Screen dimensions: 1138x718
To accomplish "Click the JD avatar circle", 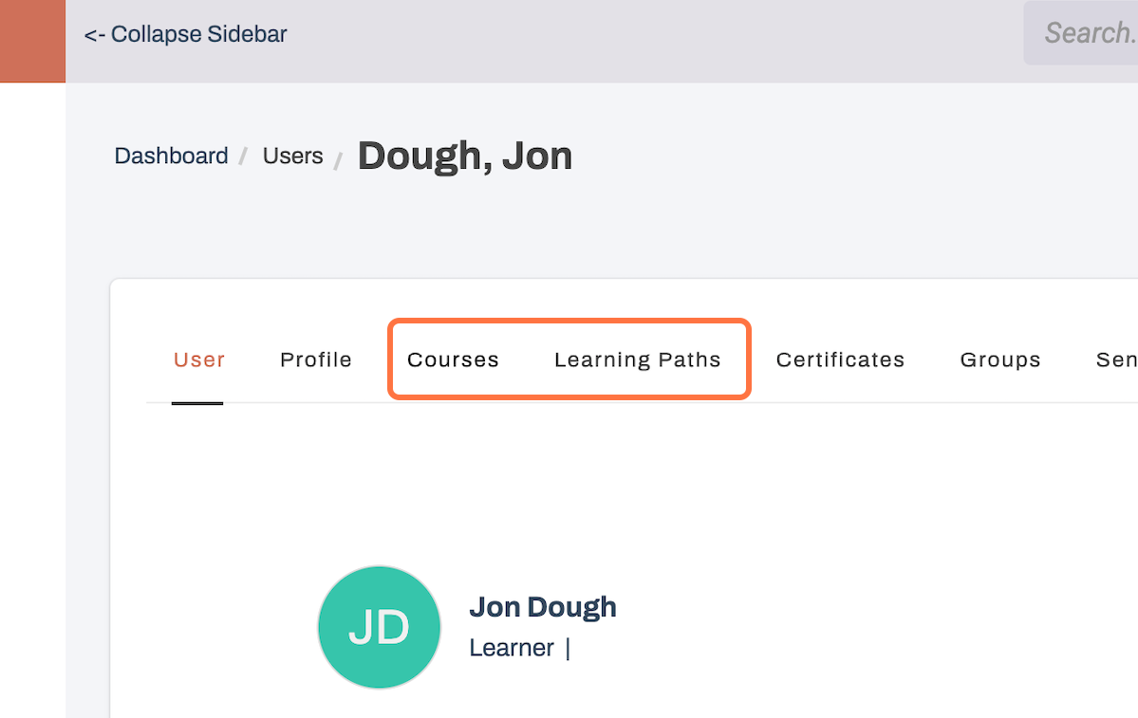I will [379, 627].
